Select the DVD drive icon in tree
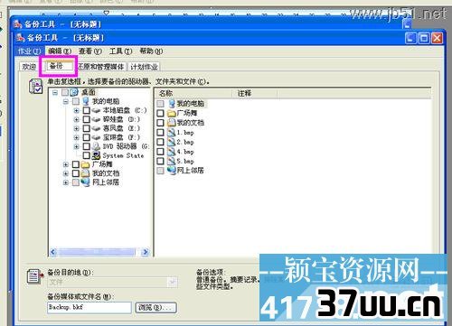 click(96, 146)
